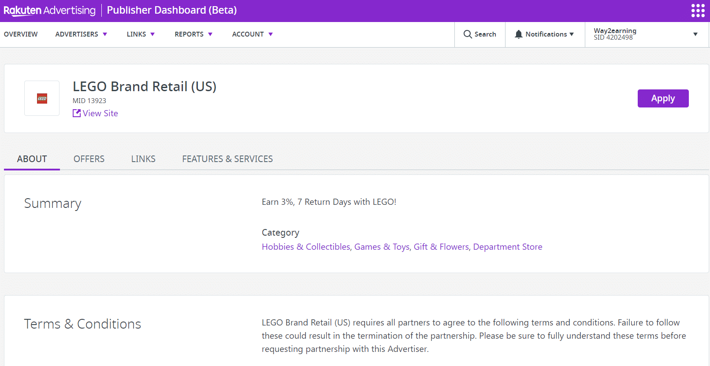Open the Way2earning account switcher arrow
710x366 pixels.
coord(695,34)
